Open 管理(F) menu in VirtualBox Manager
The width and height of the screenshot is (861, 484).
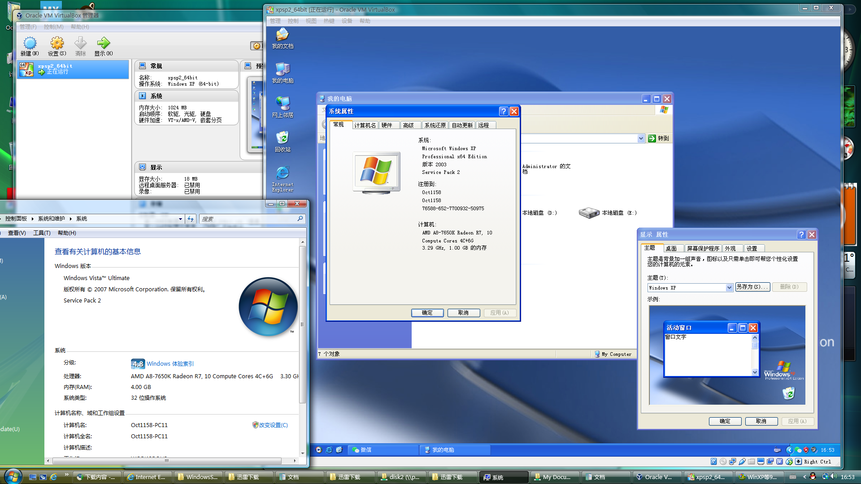[28, 27]
